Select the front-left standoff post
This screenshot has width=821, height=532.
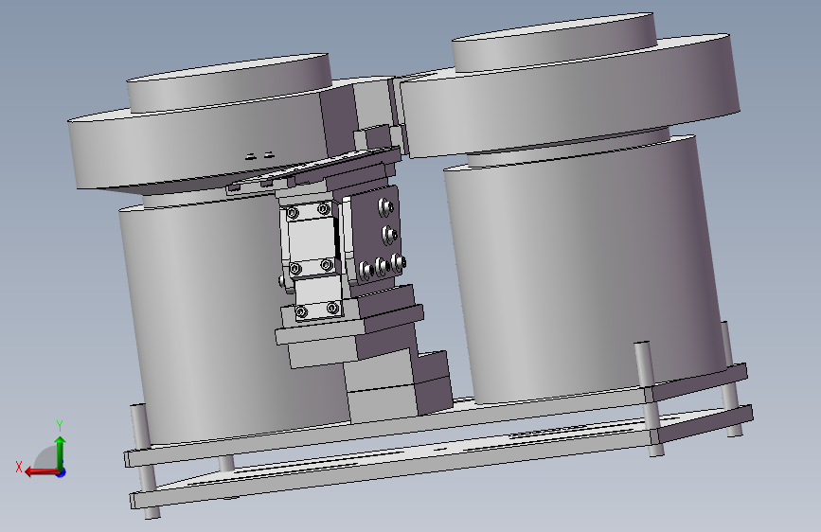145,461
